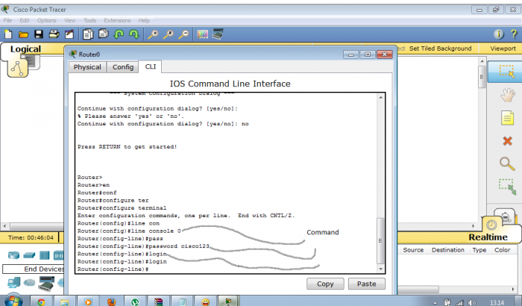Choose the Inspect magnifier tool

(507, 163)
